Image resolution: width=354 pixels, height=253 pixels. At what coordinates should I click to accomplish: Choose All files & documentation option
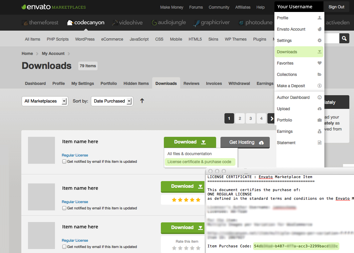tap(189, 154)
